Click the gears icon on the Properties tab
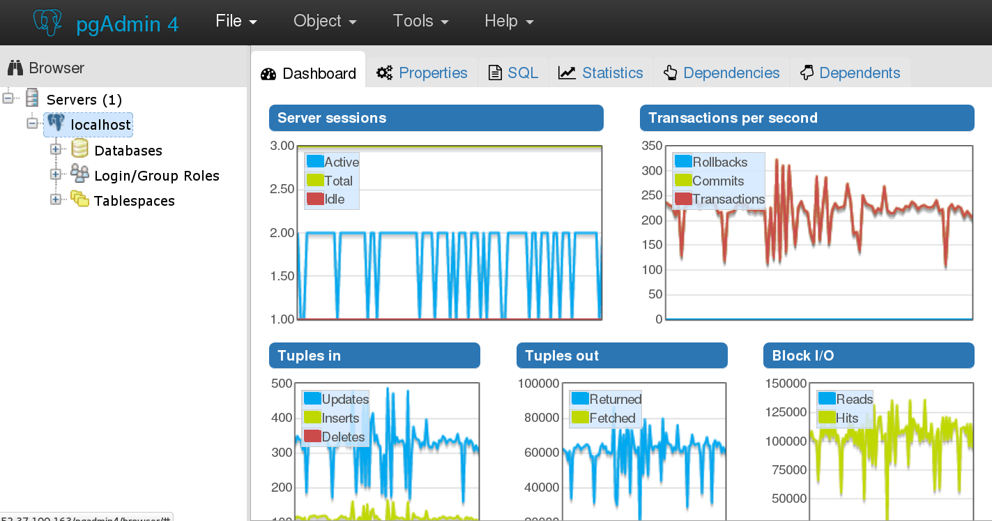Viewport: 992px width, 521px height. click(x=384, y=72)
